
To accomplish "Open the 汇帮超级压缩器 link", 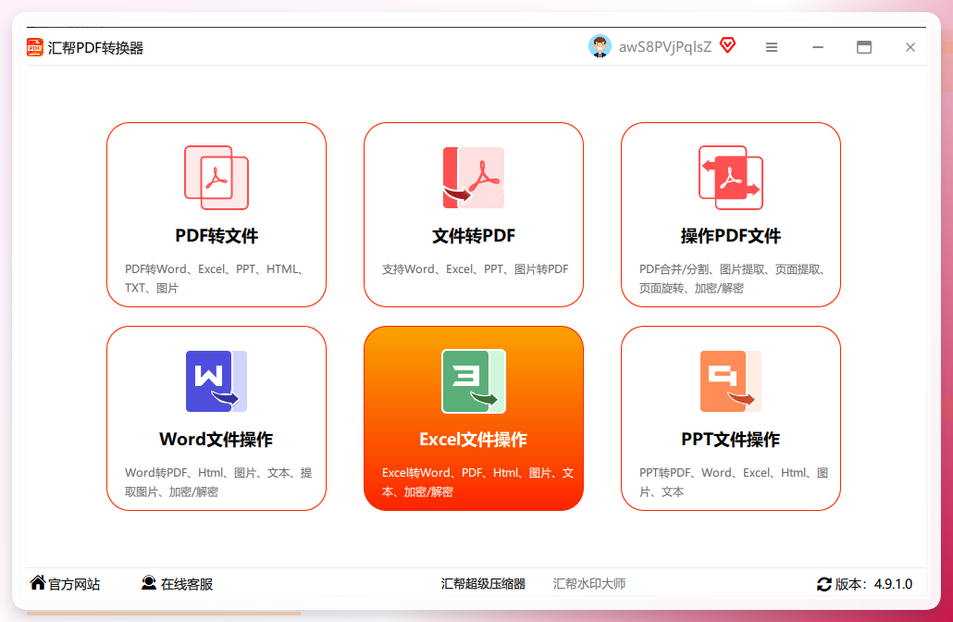I will tap(483, 584).
